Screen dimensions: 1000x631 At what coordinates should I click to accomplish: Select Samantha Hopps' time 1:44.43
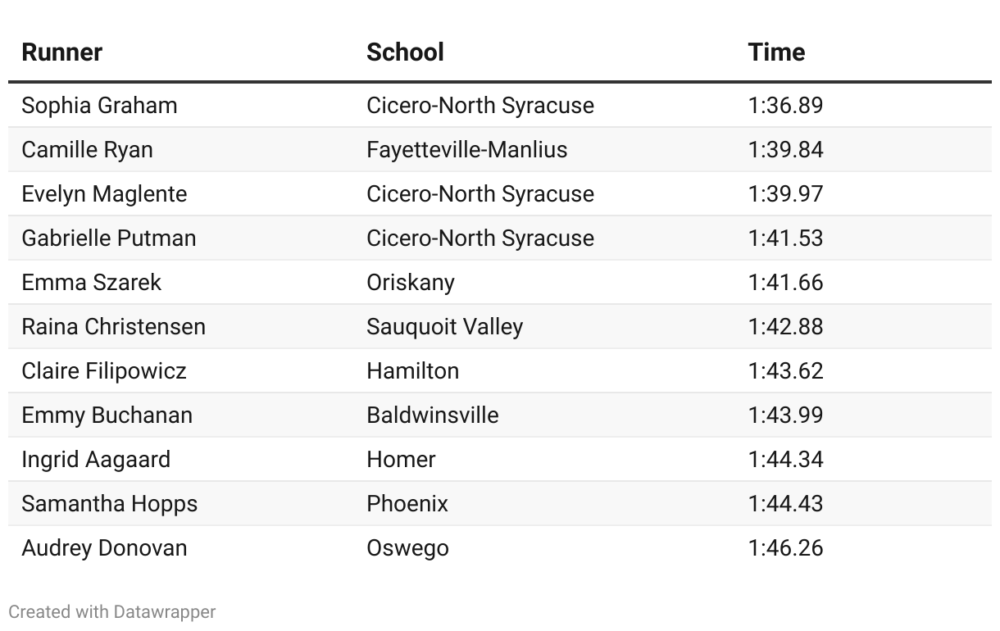[785, 504]
